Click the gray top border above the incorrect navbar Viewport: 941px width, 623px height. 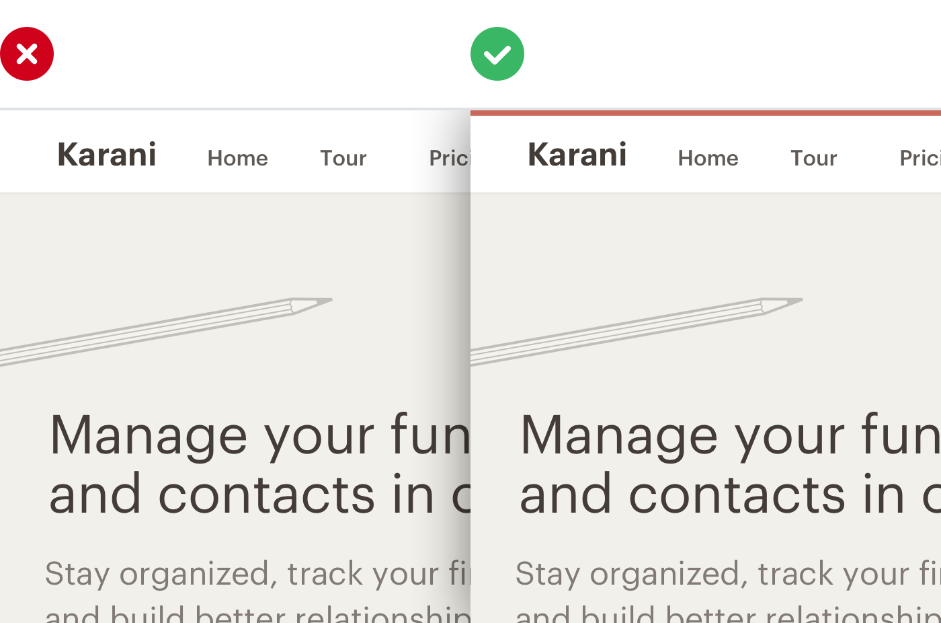tap(235, 108)
